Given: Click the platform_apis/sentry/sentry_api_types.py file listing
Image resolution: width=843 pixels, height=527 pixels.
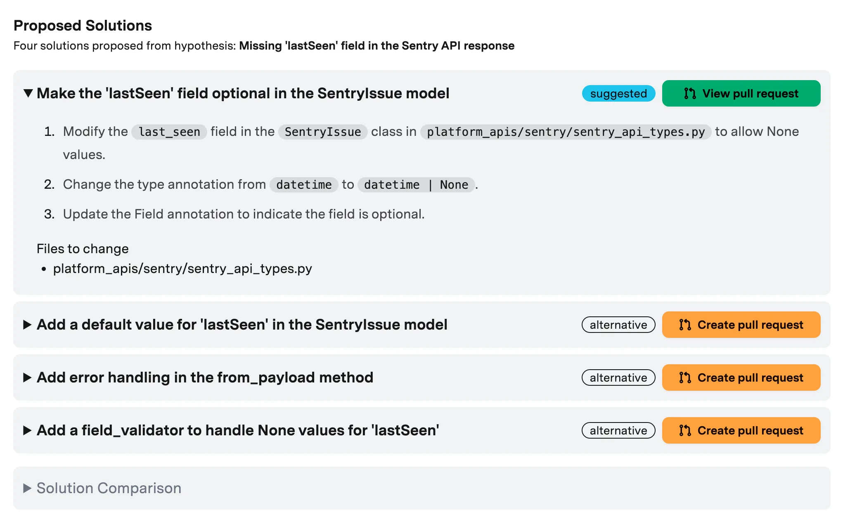Looking at the screenshot, I should click(x=182, y=268).
